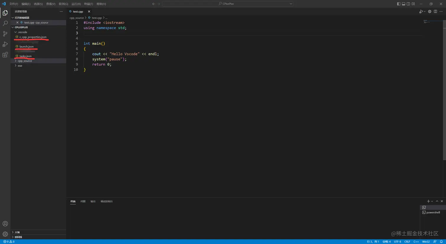Run the C++ file with the play icon
The image size is (446, 244).
421,11
